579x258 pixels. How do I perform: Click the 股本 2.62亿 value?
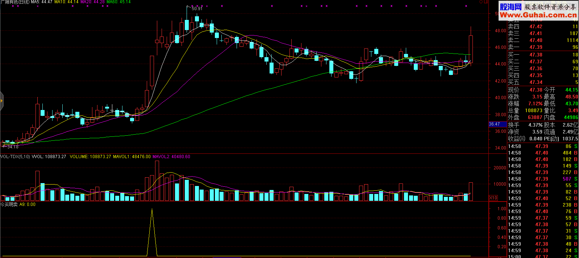pyautogui.click(x=571, y=125)
